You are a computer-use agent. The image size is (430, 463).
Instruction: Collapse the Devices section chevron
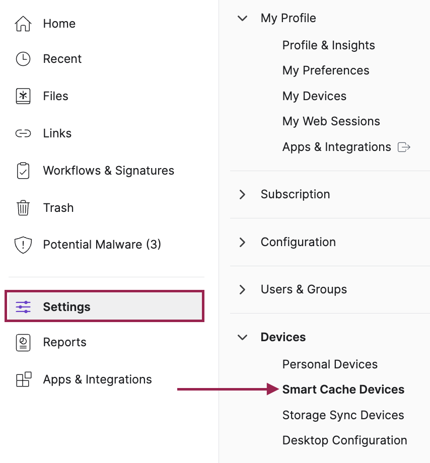[x=243, y=337]
